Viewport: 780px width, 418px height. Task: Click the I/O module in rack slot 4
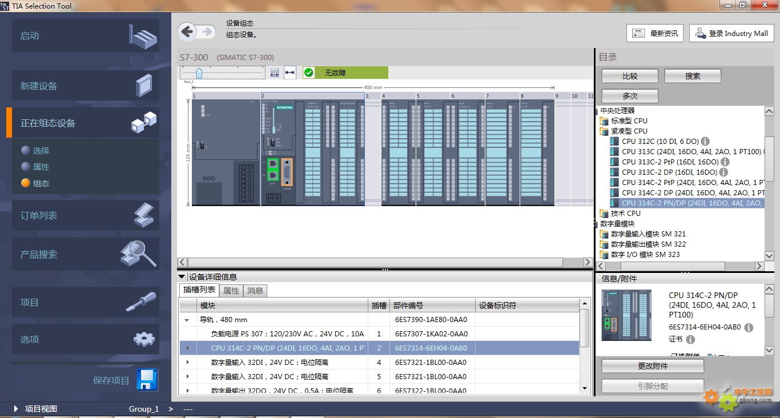pos(399,152)
